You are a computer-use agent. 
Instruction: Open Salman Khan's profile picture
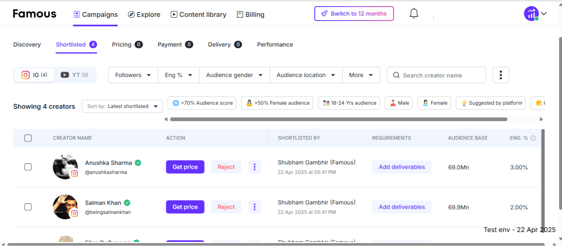click(x=65, y=207)
